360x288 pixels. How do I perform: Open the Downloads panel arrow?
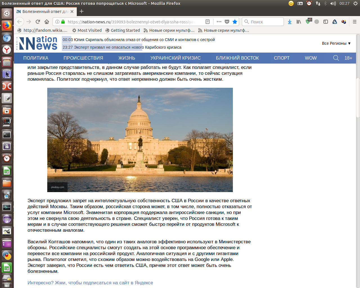[290, 22]
